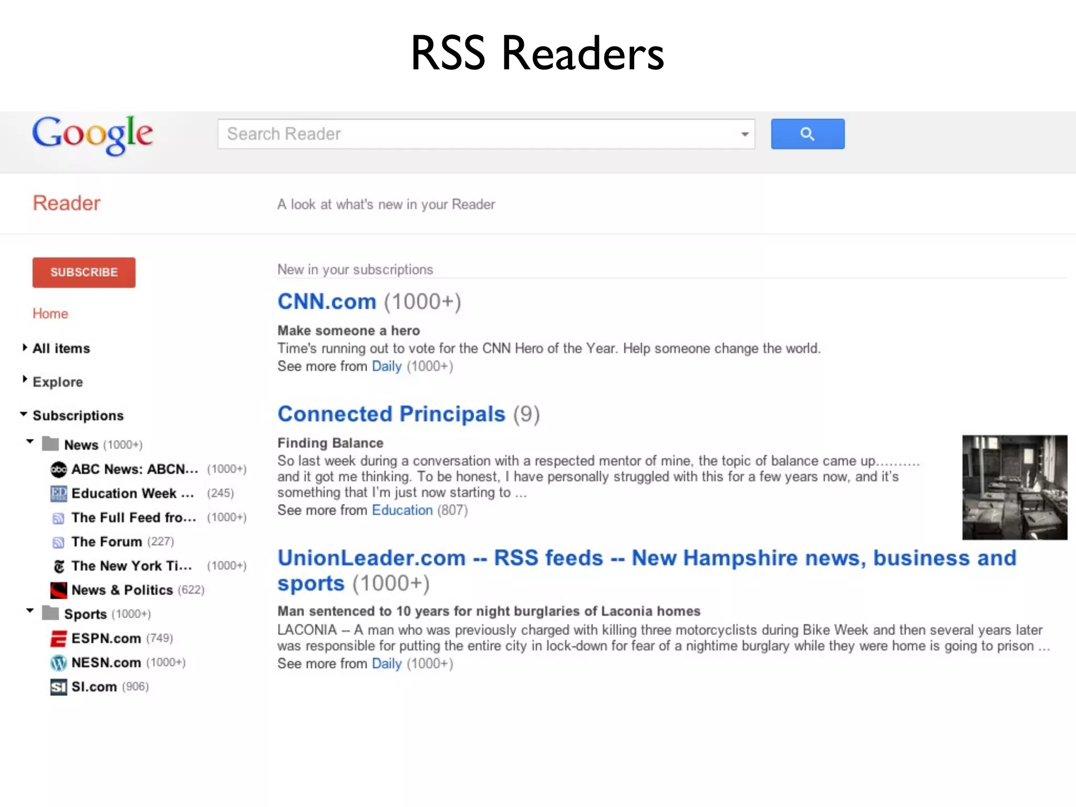Click the ABC News feed icon
This screenshot has height=807, width=1076.
coord(59,469)
